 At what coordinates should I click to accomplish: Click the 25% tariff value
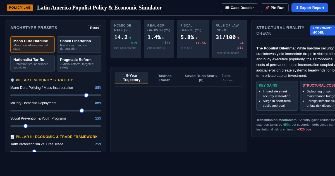(98, 144)
